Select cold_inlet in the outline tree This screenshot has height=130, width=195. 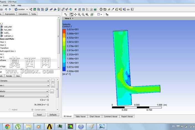click(x=8, y=27)
